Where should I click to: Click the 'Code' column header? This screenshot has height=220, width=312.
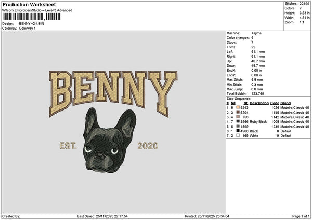tap(275, 103)
